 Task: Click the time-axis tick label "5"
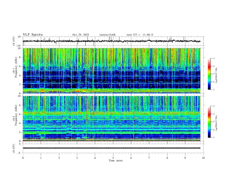coord(113,158)
